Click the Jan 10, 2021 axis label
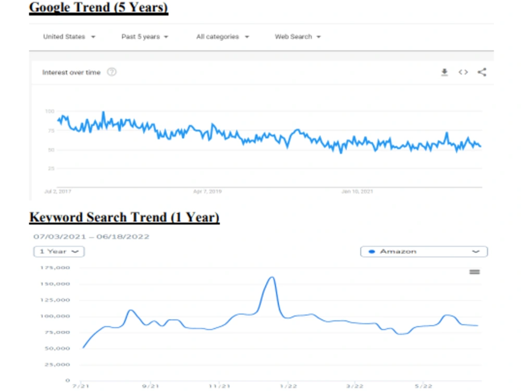 (x=357, y=192)
